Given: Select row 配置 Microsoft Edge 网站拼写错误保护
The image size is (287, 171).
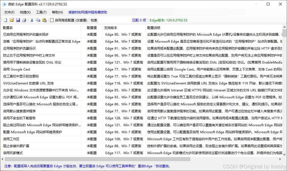Looking at the screenshot, I should [x=141, y=132].
